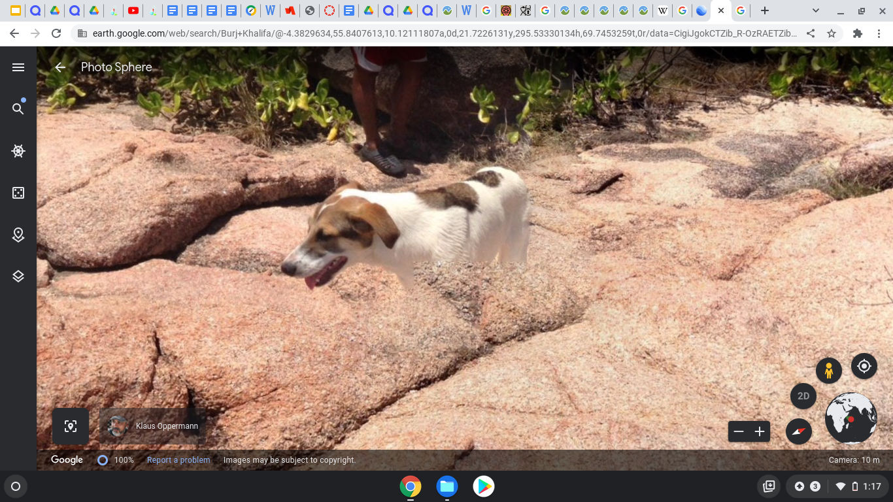
Task: Open Projects using the pin icon
Action: (18, 235)
